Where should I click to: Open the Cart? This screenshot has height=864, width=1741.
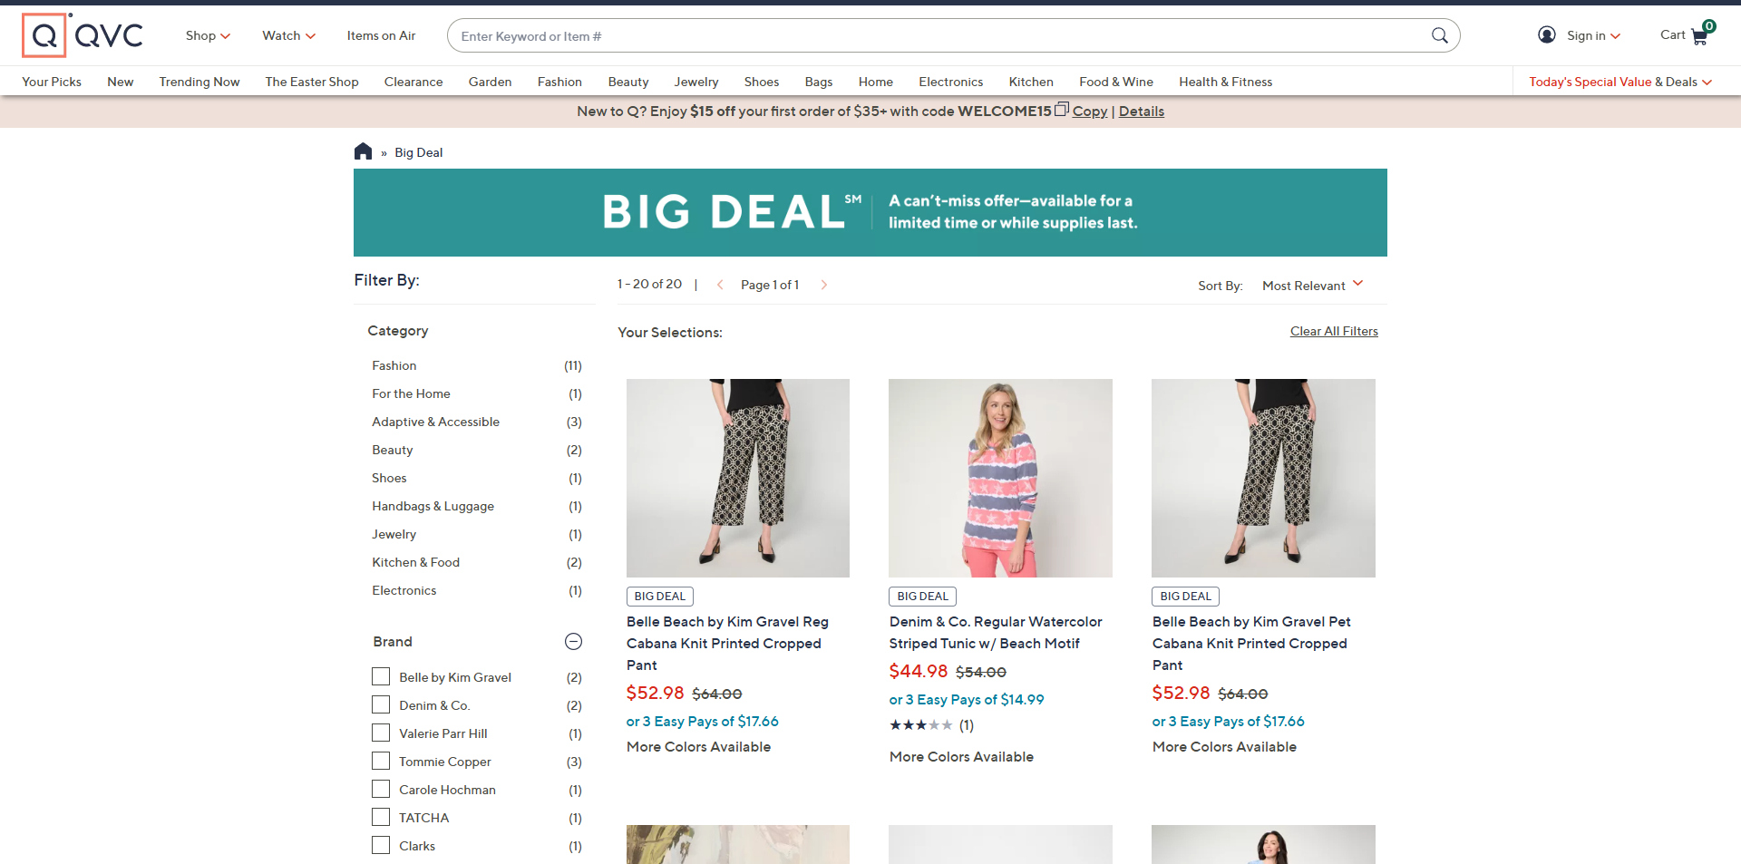coord(1684,35)
